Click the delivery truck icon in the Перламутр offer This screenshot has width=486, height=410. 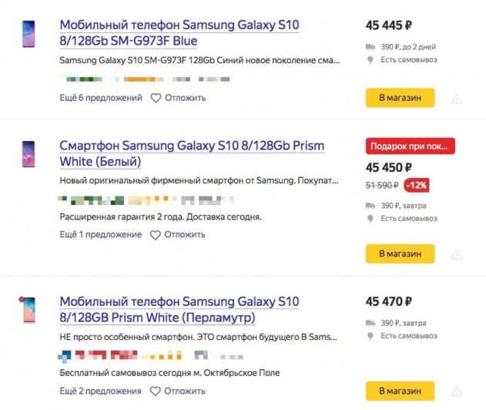tap(370, 323)
